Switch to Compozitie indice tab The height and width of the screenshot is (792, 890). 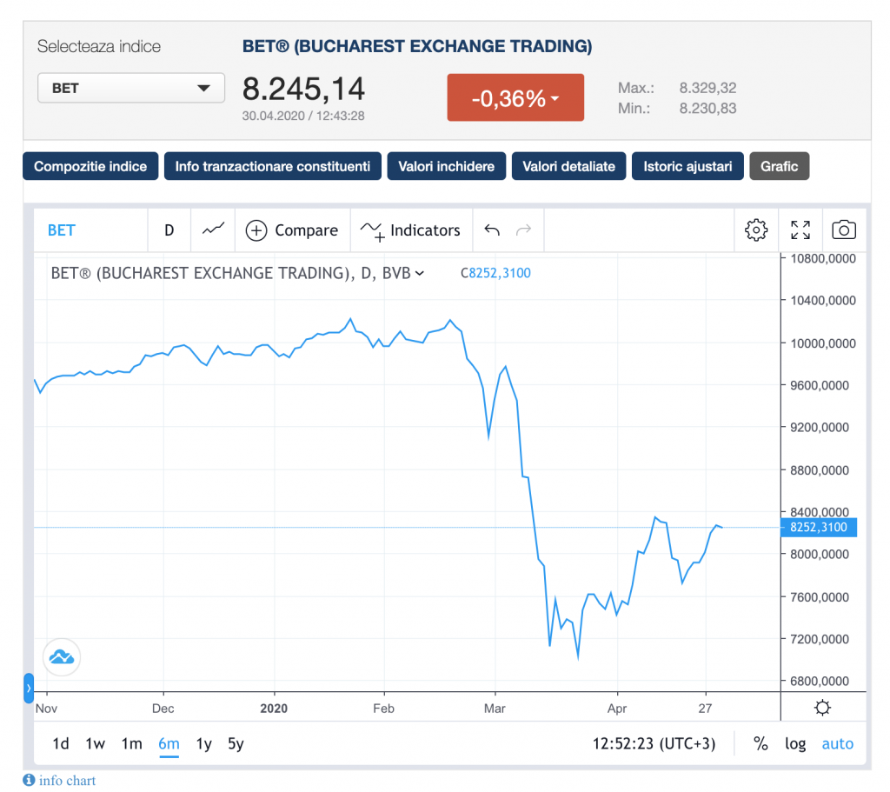point(90,166)
